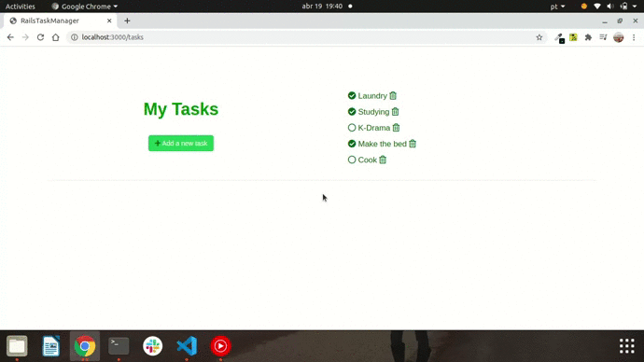This screenshot has height=362, width=644.
Task: Open the system status menu arrow
Action: 635,7
